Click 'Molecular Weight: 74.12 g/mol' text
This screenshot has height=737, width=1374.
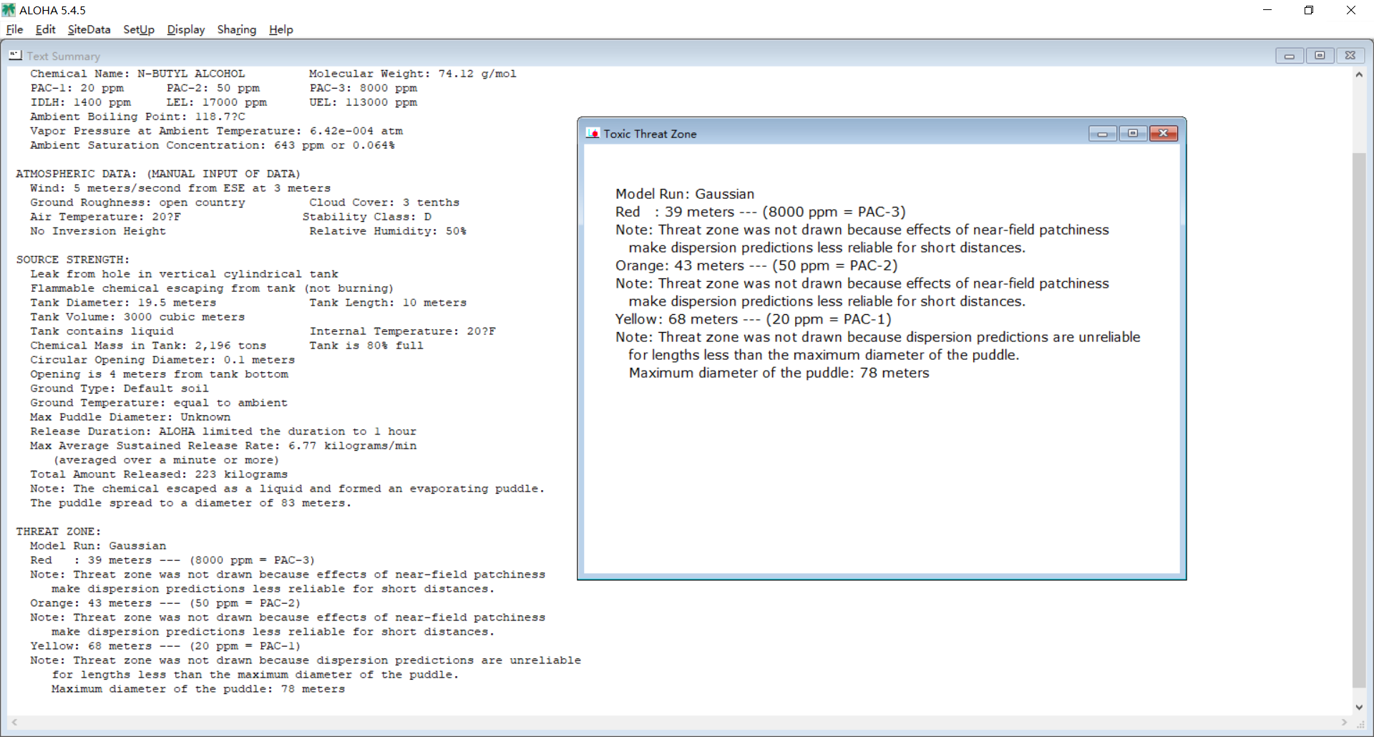[x=412, y=74]
